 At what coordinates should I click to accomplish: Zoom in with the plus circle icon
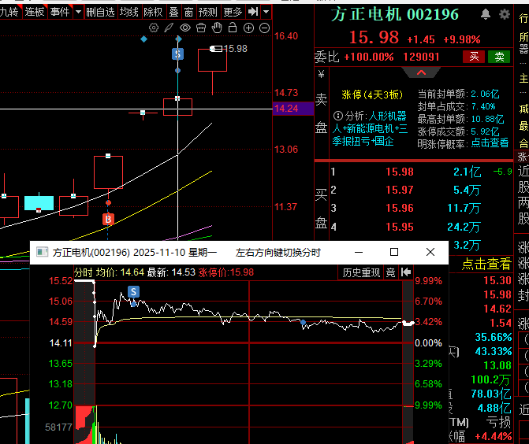pos(248,28)
